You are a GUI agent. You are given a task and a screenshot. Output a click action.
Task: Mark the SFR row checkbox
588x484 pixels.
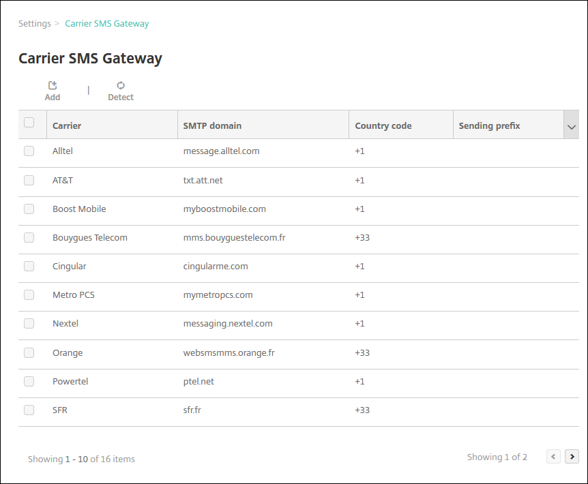[x=29, y=410]
